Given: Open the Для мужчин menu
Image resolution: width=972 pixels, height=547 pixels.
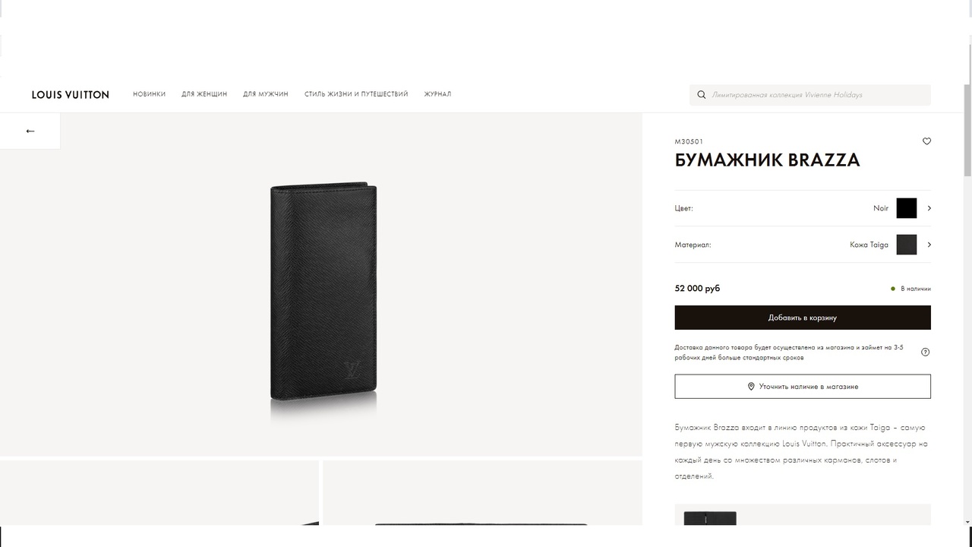Looking at the screenshot, I should click(266, 94).
